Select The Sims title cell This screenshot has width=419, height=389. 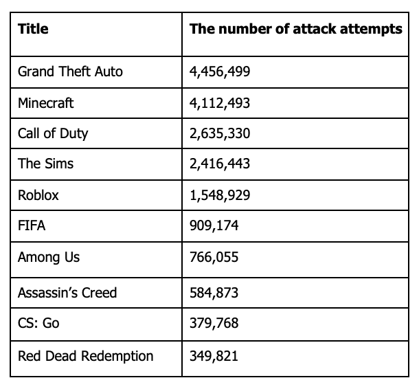[x=45, y=164]
